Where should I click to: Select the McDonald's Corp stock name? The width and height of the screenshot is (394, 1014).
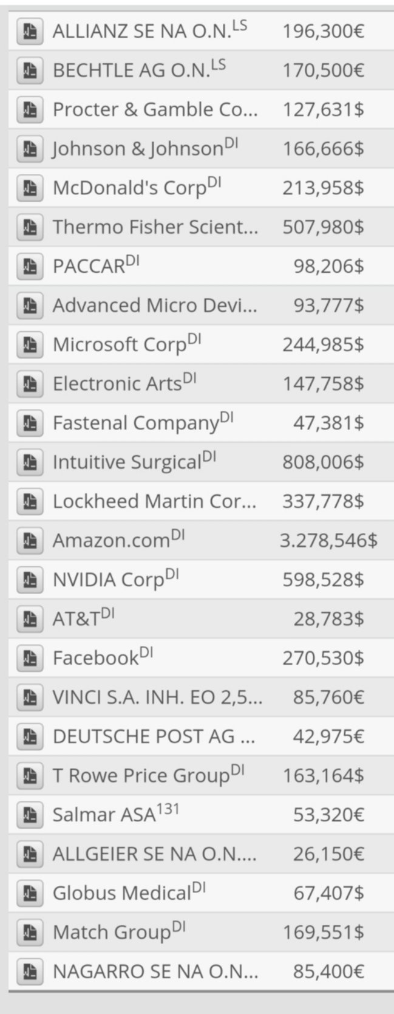tap(129, 188)
